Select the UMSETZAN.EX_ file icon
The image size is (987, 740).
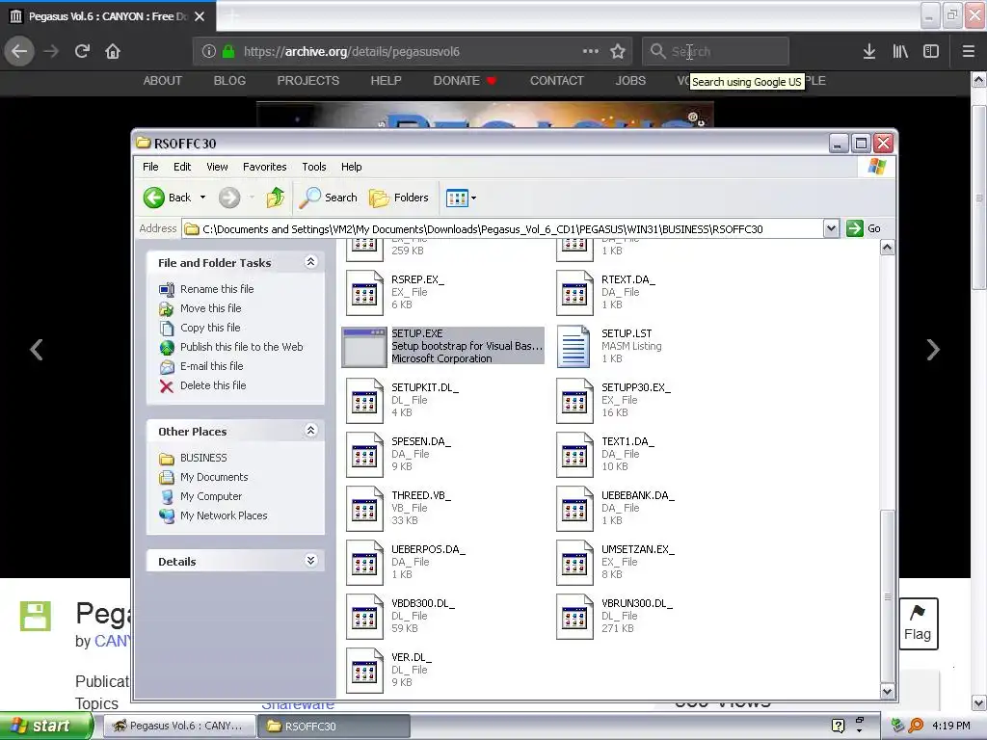574,563
